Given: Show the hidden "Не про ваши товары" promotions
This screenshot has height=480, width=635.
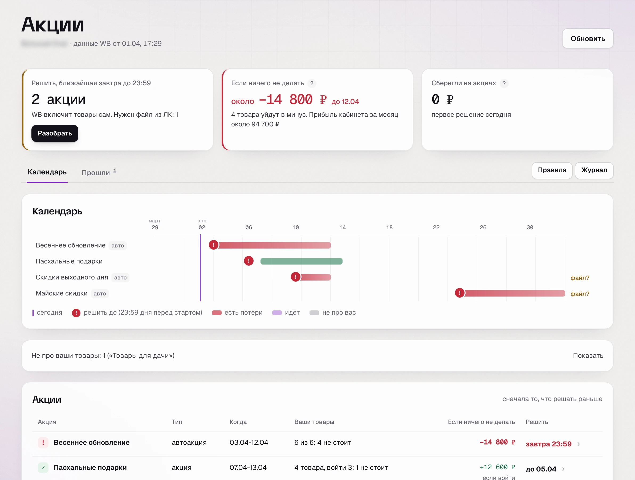Looking at the screenshot, I should point(588,355).
